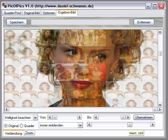
Task: Switch to the Verblendung bottom tab
Action: click(x=14, y=133)
